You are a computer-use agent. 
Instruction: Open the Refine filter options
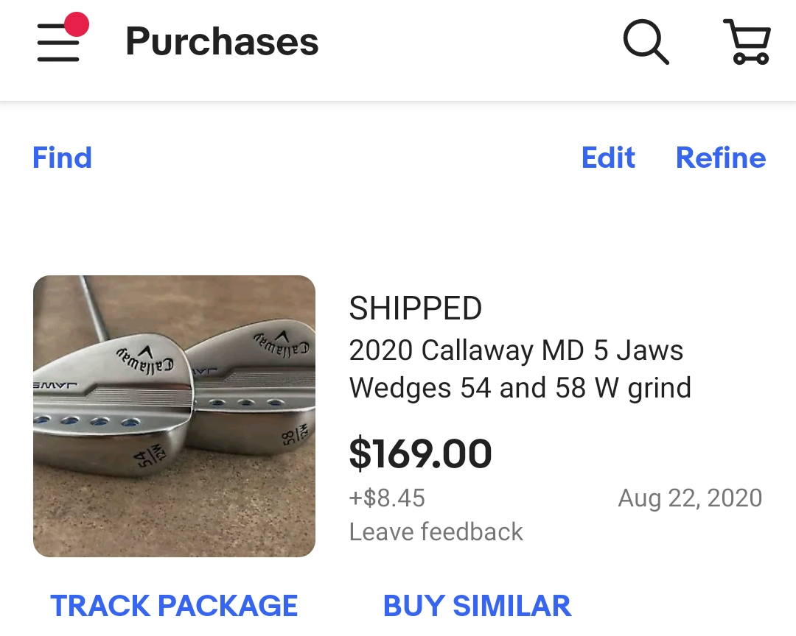(x=721, y=158)
